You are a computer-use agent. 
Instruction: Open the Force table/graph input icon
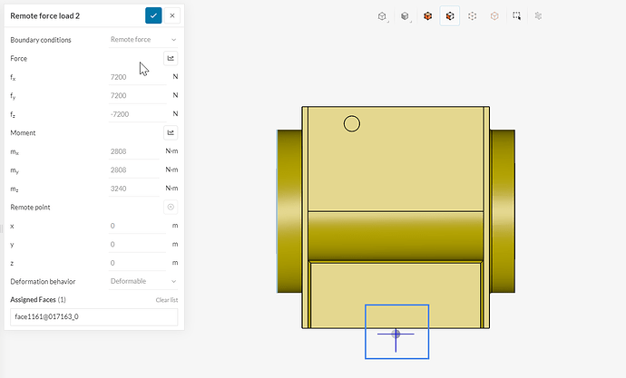tap(171, 58)
